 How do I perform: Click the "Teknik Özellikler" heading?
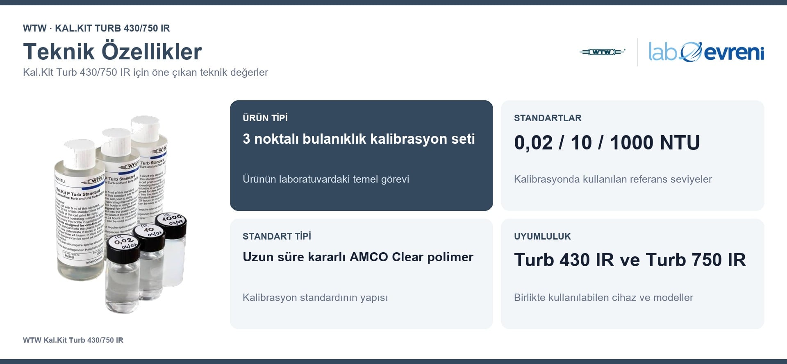pos(112,51)
